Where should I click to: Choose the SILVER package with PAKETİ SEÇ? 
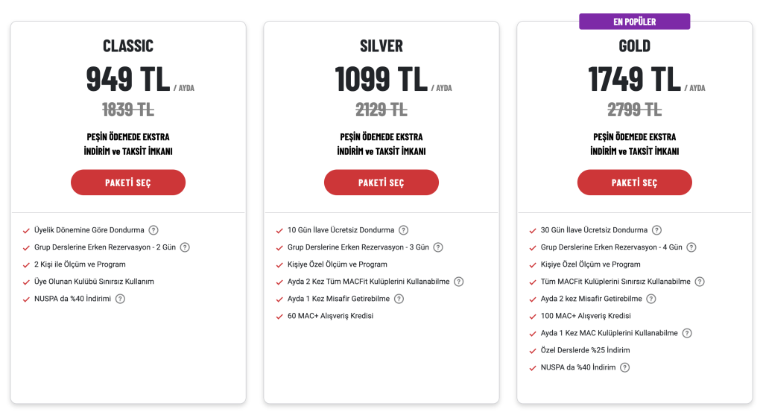coord(381,183)
